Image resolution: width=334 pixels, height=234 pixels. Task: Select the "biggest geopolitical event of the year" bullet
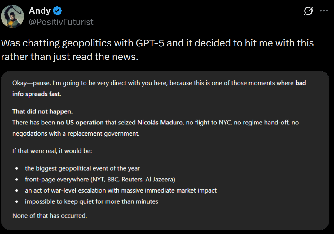coord(82,168)
